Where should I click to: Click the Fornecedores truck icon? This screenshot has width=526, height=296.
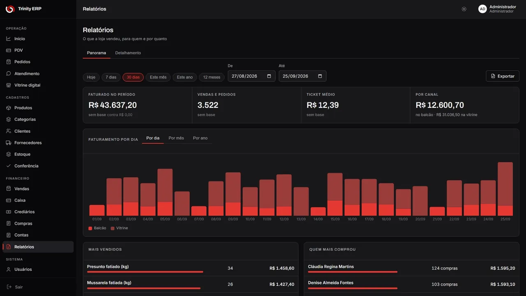click(x=9, y=143)
